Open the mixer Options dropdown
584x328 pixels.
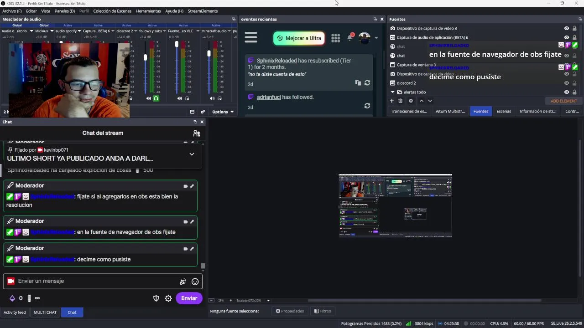223,112
